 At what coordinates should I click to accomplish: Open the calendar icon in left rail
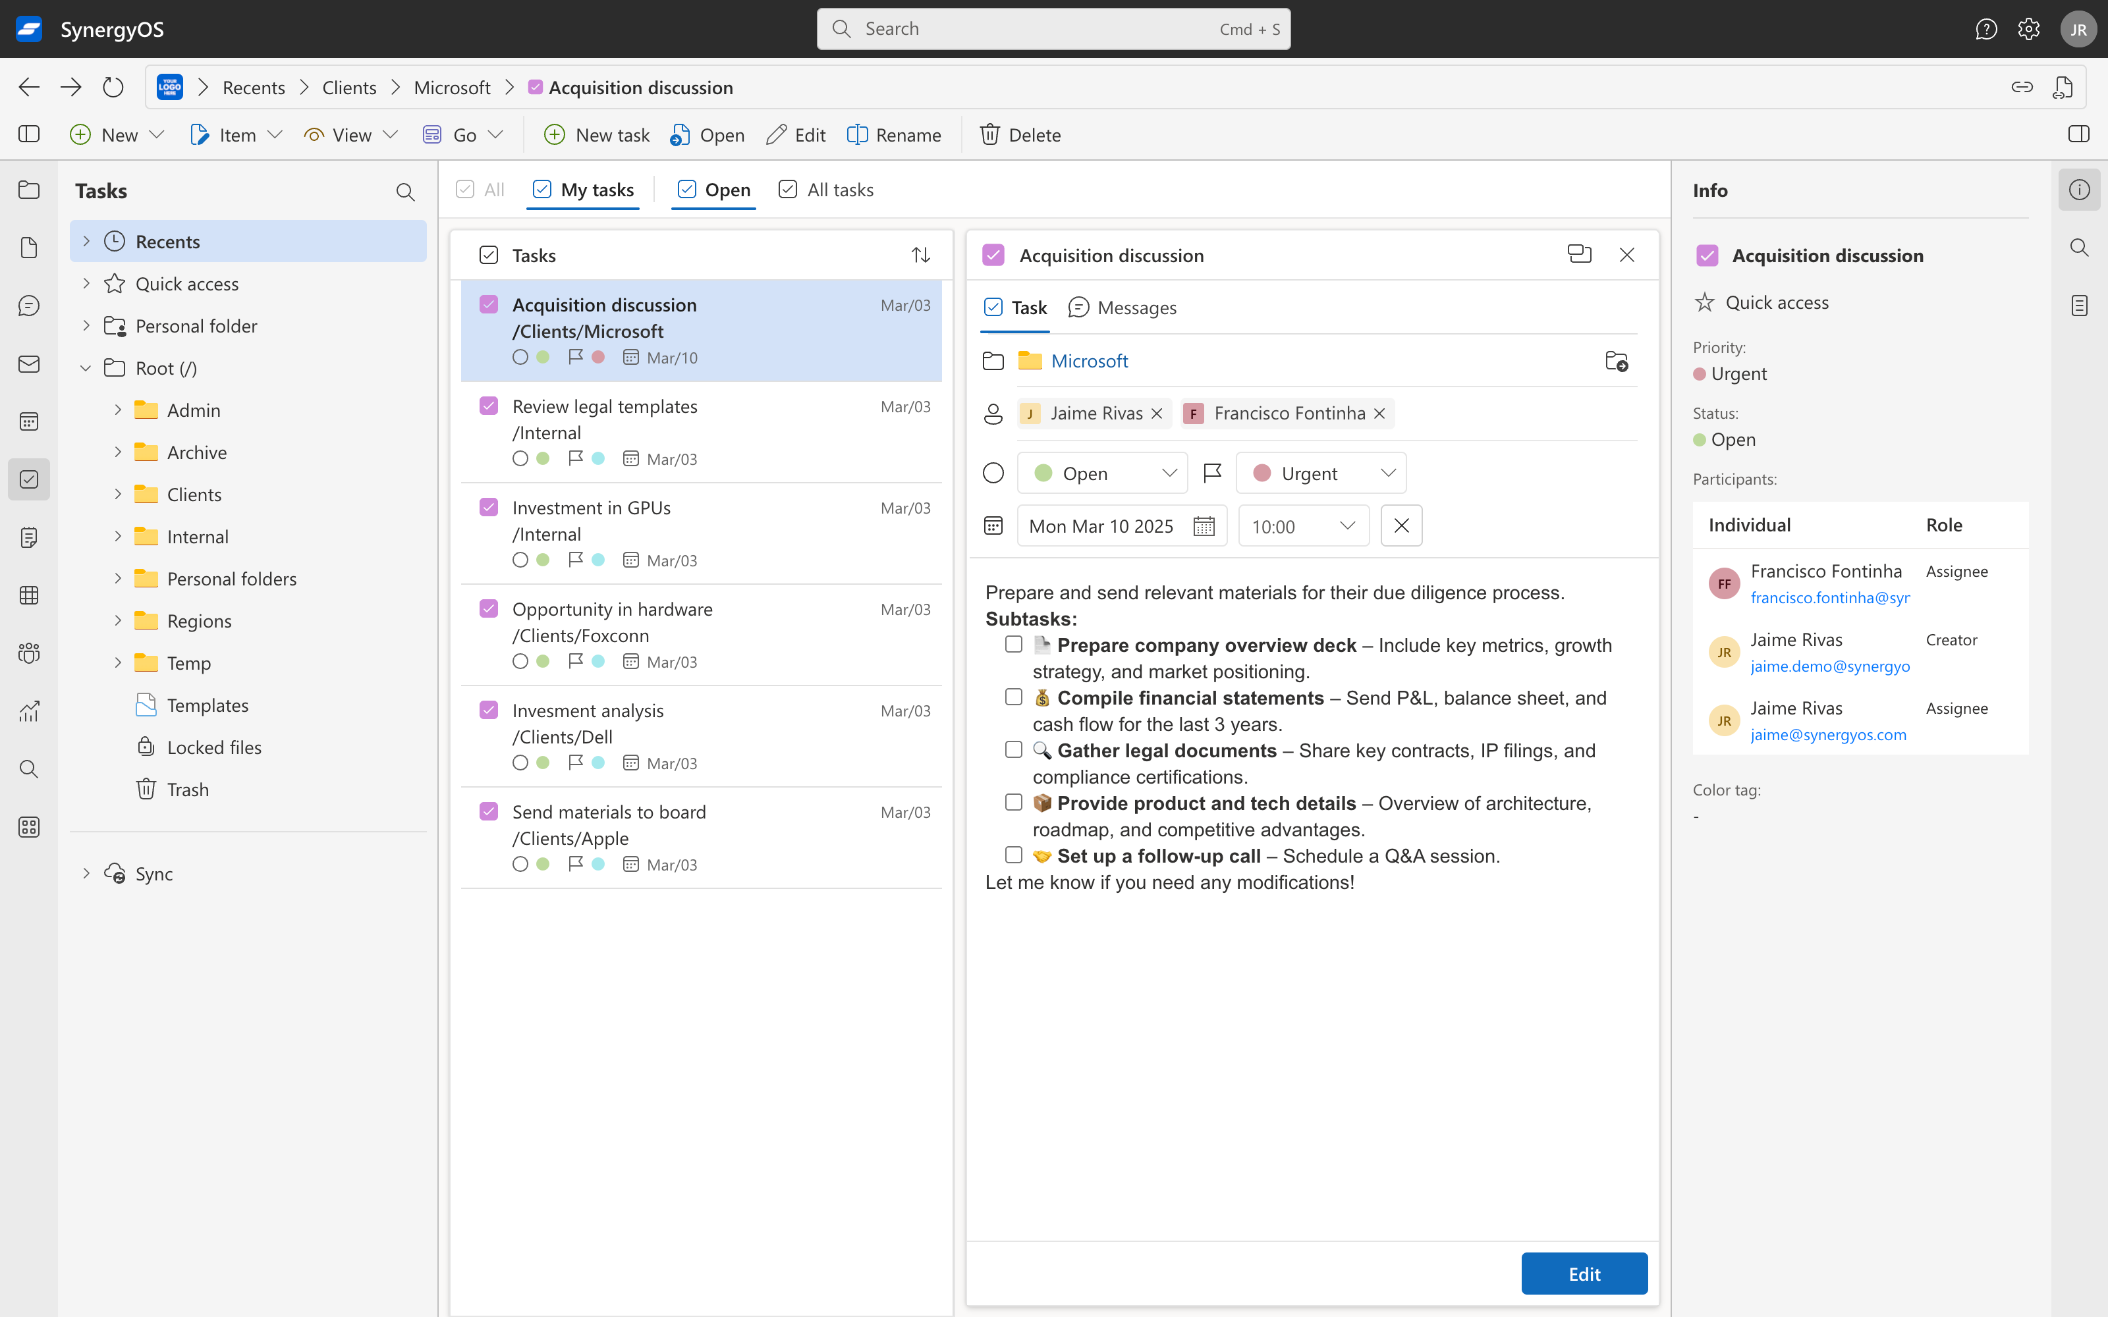tap(29, 421)
